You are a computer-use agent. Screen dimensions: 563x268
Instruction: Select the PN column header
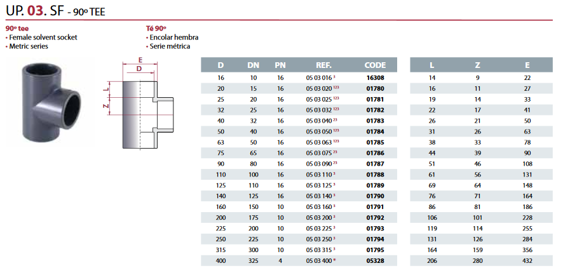(280, 65)
